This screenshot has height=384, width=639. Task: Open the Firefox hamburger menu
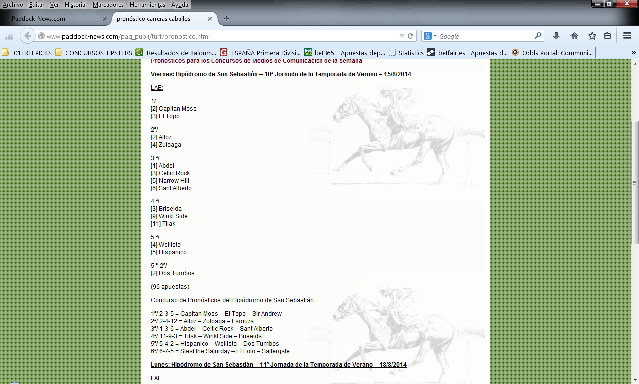coord(627,36)
